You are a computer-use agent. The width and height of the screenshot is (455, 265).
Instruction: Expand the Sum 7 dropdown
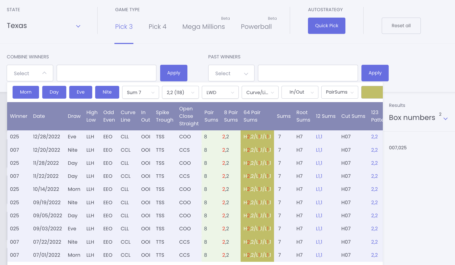[140, 93]
